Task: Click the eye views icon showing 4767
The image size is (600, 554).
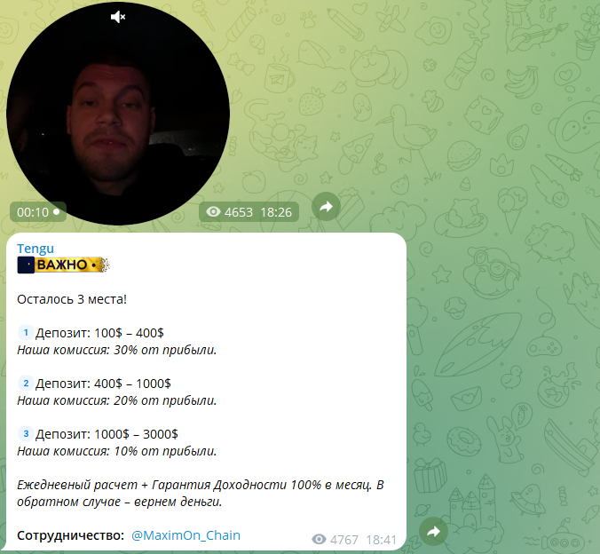Action: [320, 540]
